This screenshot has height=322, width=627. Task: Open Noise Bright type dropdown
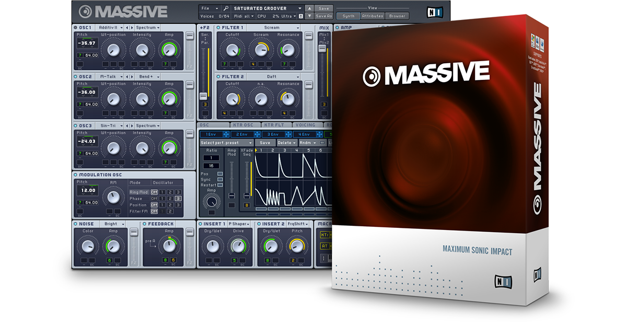pos(113,224)
